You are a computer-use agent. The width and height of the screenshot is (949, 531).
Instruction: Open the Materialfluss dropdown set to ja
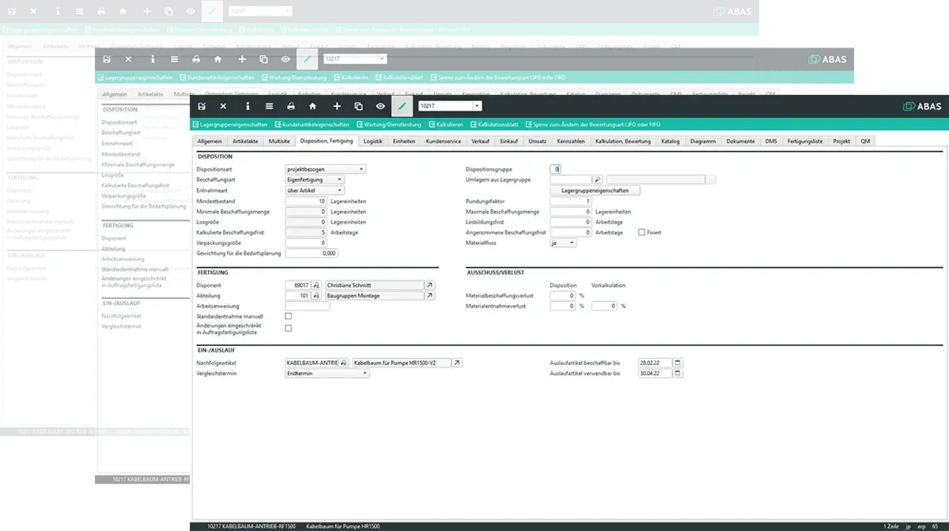(x=571, y=243)
